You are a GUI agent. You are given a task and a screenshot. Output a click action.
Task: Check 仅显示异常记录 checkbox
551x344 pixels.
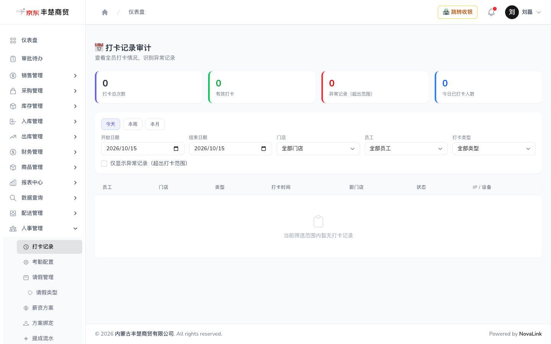pyautogui.click(x=104, y=164)
